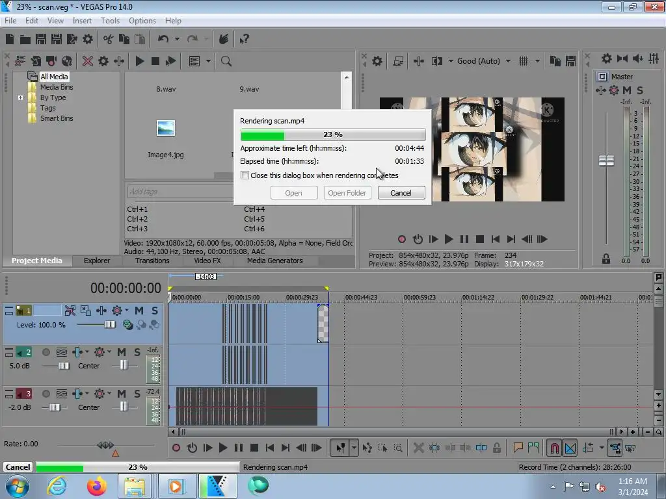
Task: Select the Smart Bins folder
Action: pyautogui.click(x=57, y=118)
